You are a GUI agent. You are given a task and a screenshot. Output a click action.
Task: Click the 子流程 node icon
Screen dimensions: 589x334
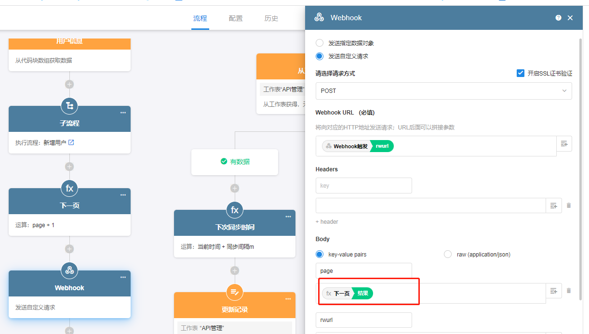[69, 106]
